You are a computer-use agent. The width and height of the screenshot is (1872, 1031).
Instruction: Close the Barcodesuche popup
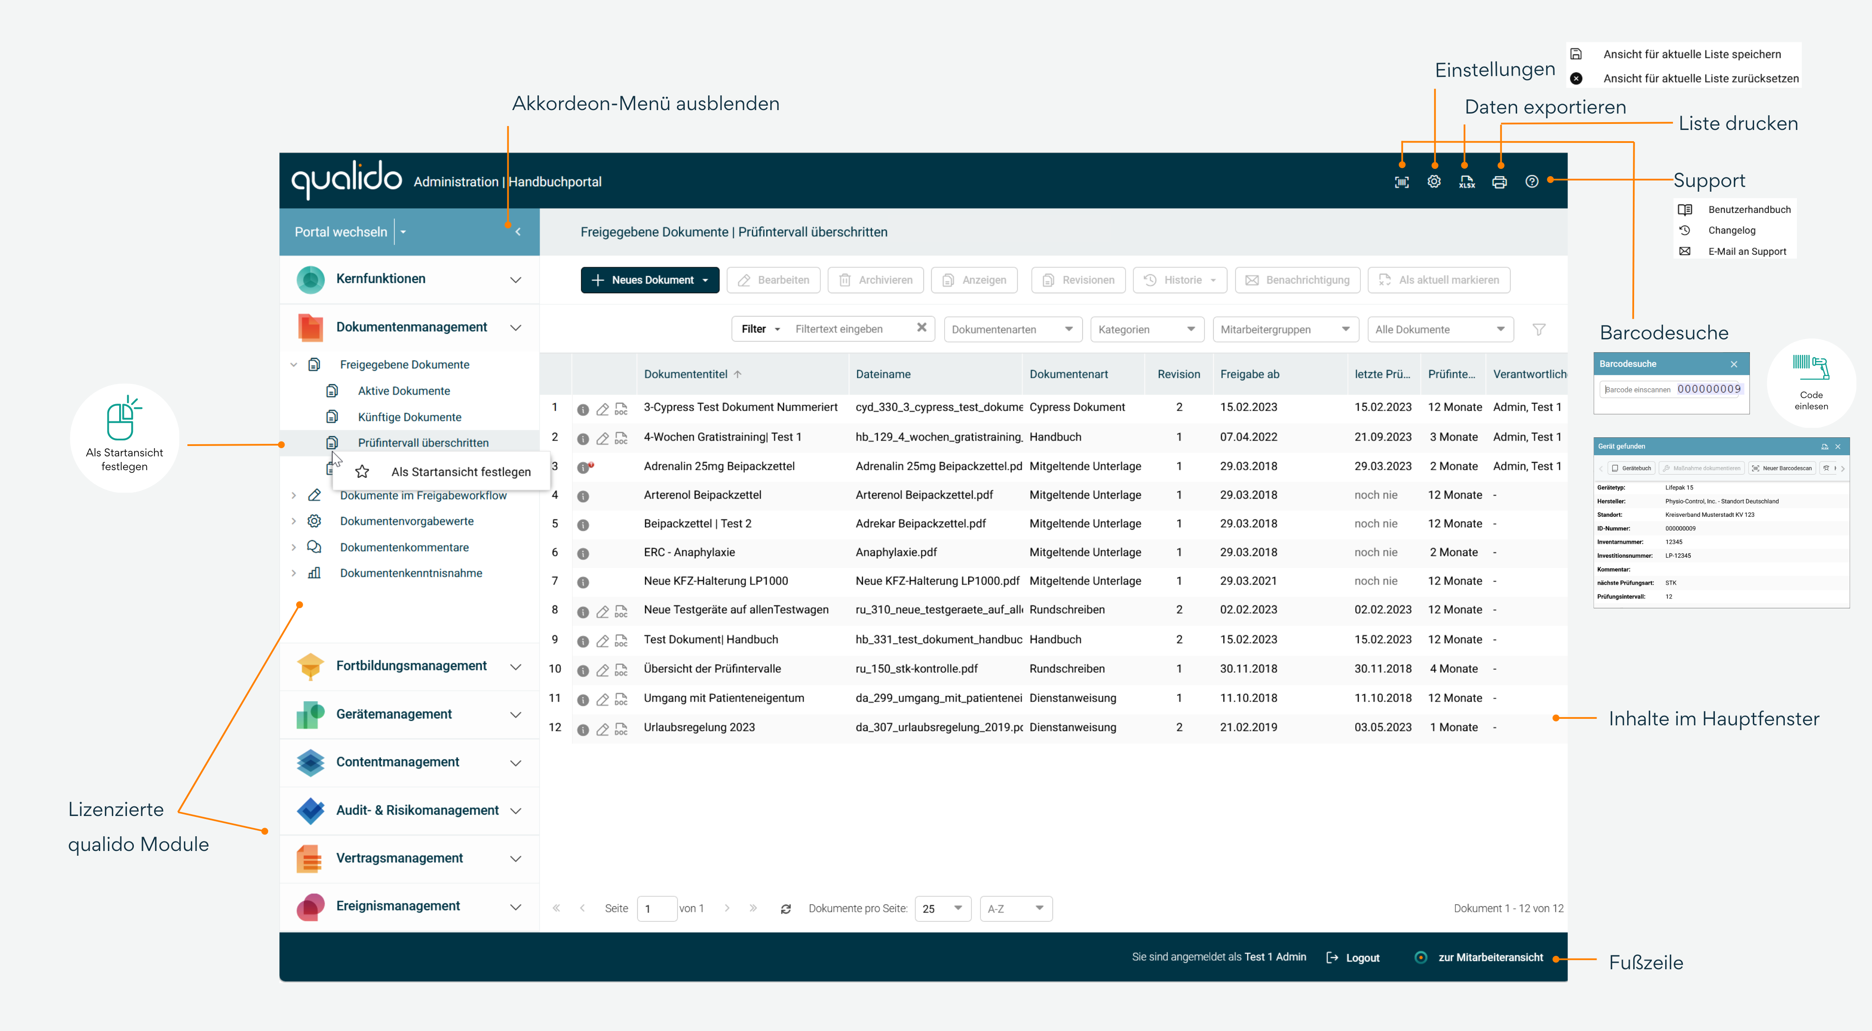(x=1734, y=364)
